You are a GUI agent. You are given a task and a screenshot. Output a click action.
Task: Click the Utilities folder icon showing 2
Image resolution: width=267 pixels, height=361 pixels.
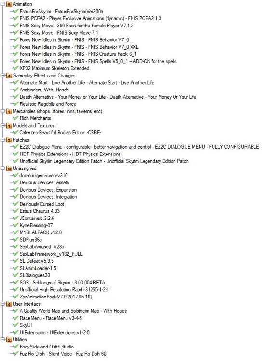9,340
